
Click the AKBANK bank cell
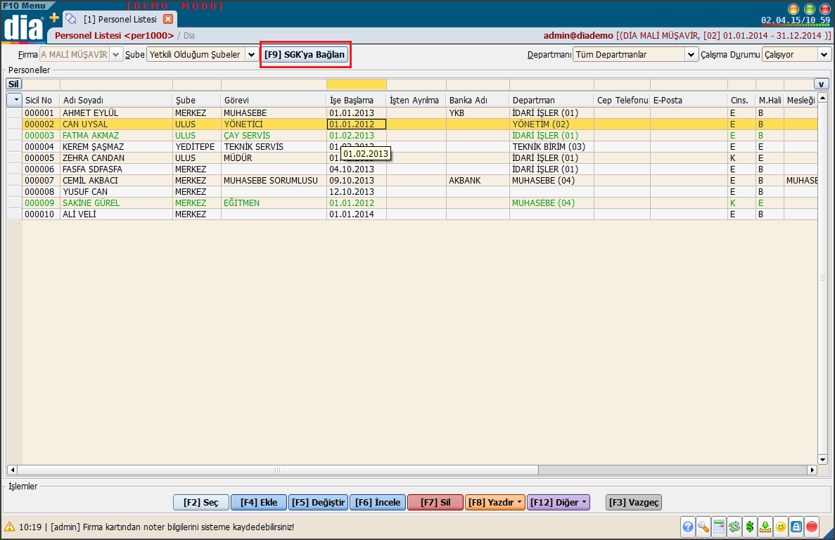click(478, 181)
